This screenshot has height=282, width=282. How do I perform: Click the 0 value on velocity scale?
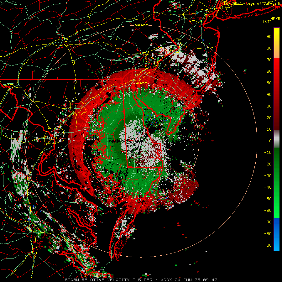[x=270, y=141]
